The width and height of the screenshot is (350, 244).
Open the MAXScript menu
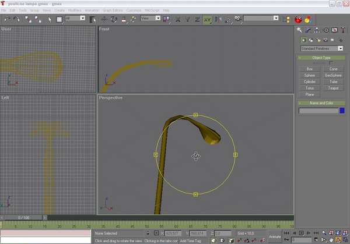pos(152,10)
